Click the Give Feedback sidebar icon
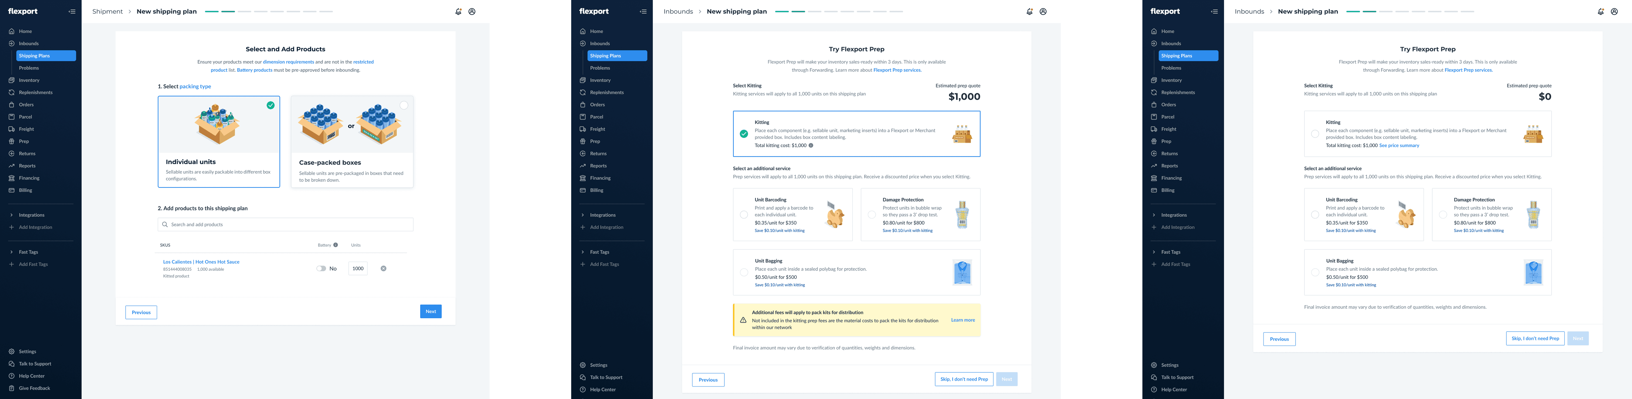 [11, 388]
